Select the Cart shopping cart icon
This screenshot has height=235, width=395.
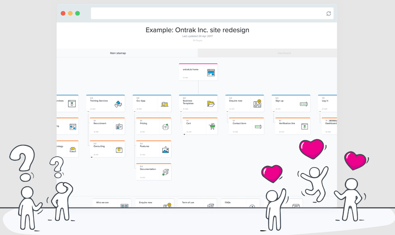[212, 127]
